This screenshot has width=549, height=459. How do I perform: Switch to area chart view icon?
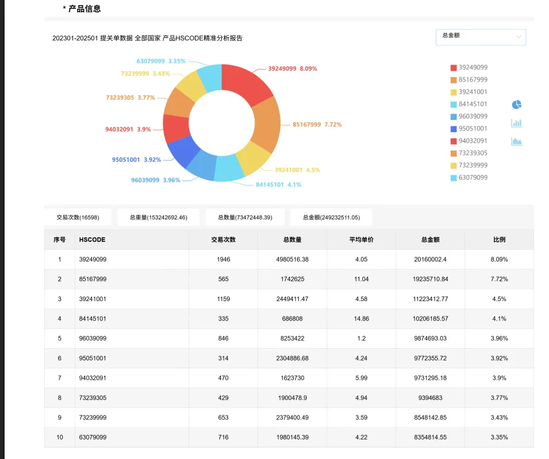click(x=516, y=141)
